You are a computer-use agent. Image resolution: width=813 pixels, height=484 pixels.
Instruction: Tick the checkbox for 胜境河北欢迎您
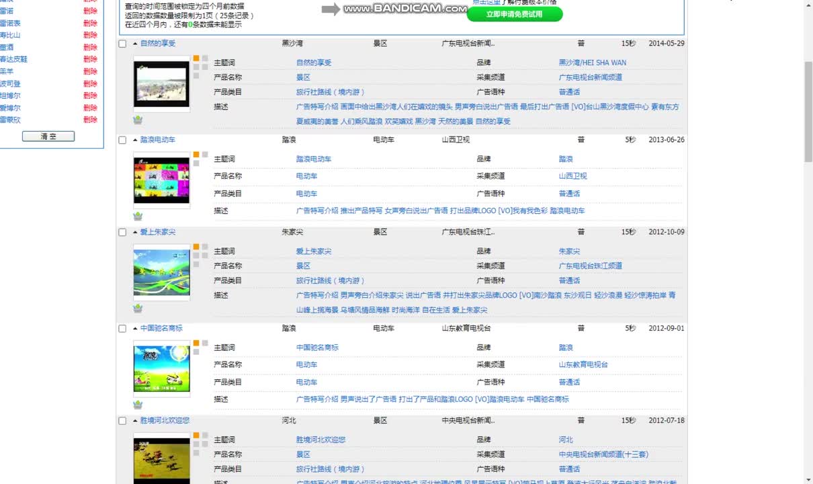(122, 421)
